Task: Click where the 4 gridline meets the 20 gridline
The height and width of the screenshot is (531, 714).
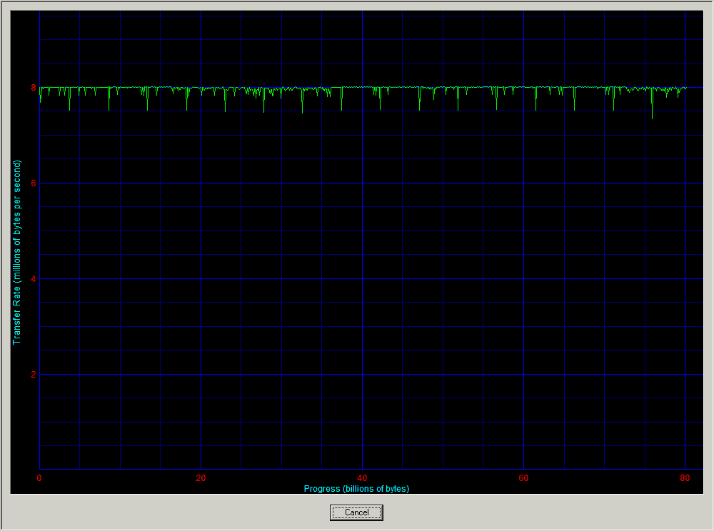Action: [x=201, y=278]
